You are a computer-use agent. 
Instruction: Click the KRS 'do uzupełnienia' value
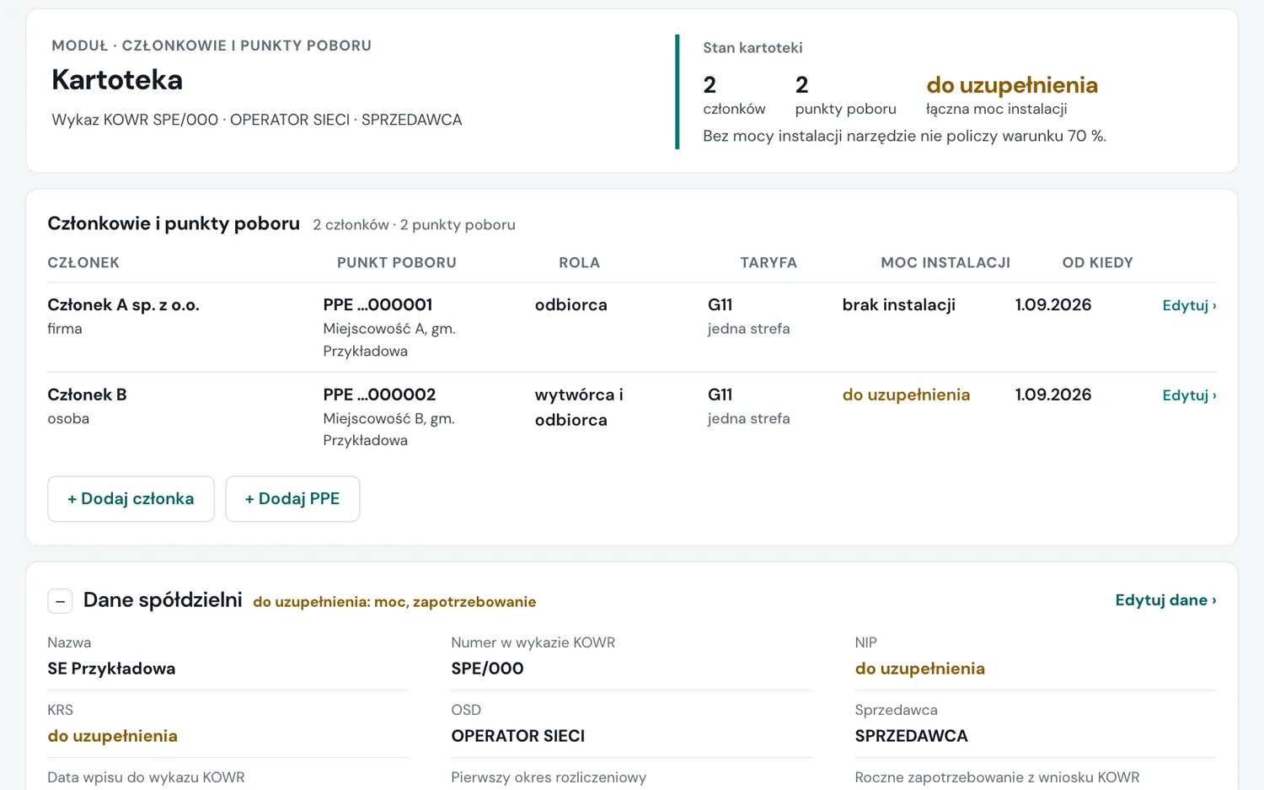[x=112, y=736]
